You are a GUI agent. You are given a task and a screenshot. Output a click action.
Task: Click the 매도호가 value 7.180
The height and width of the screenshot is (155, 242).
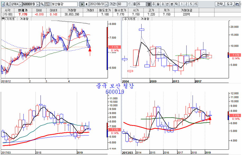pyautogui.click(x=105, y=14)
